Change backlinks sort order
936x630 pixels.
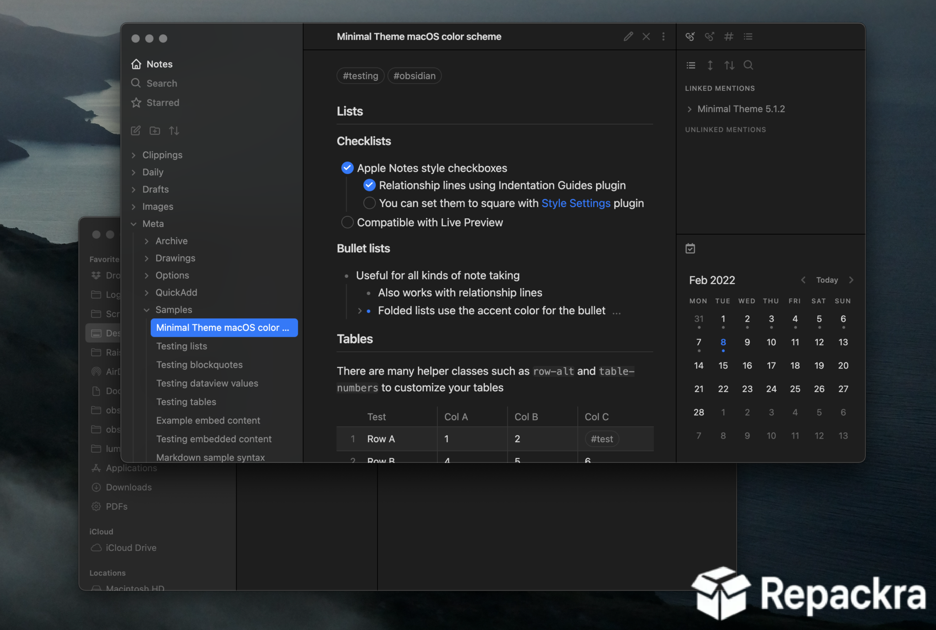click(x=729, y=65)
